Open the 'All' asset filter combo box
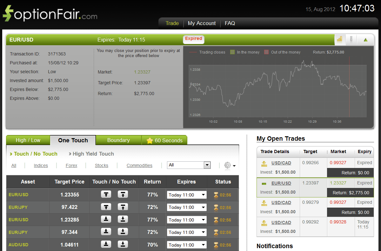The height and width of the screenshot is (251, 381). tap(189, 165)
